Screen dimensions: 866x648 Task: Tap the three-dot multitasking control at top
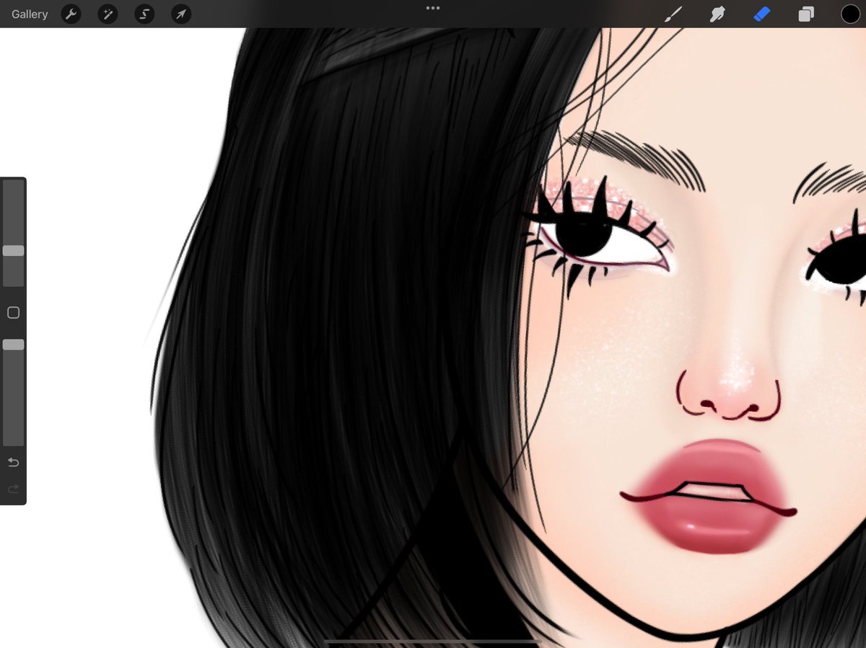coord(433,8)
